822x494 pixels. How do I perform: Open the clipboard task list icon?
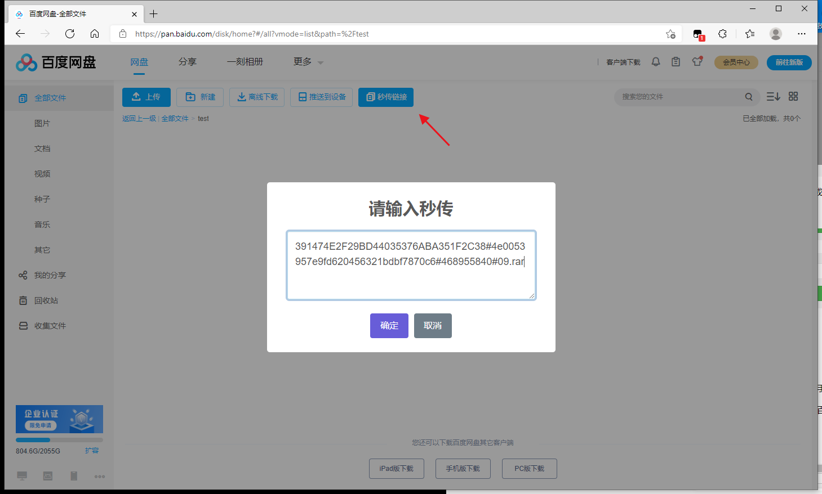pyautogui.click(x=676, y=62)
